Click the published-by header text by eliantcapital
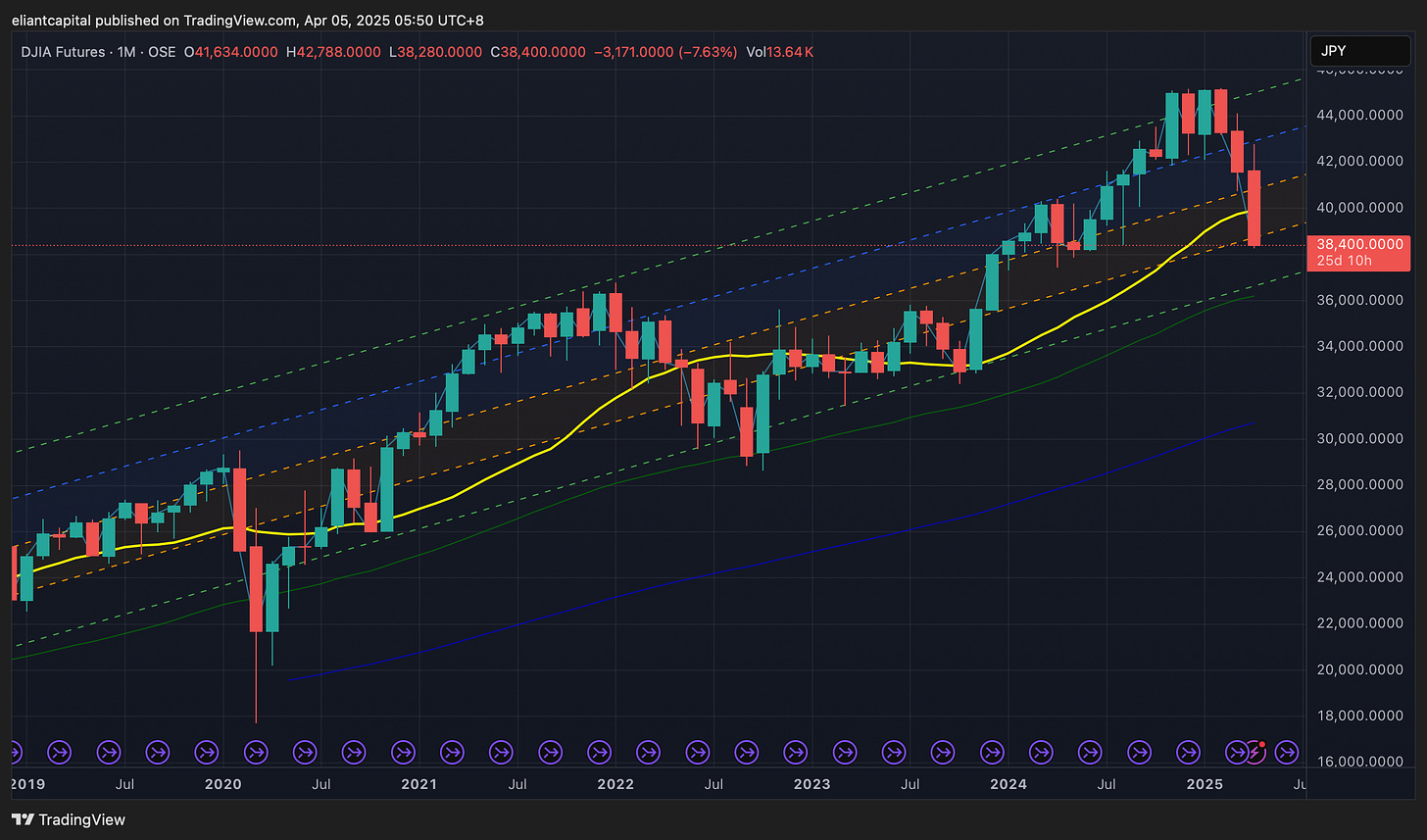1427x840 pixels. (248, 21)
